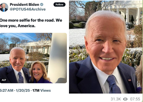Click the 1/20/25 tweet date
143x102 pixels.
23,90
